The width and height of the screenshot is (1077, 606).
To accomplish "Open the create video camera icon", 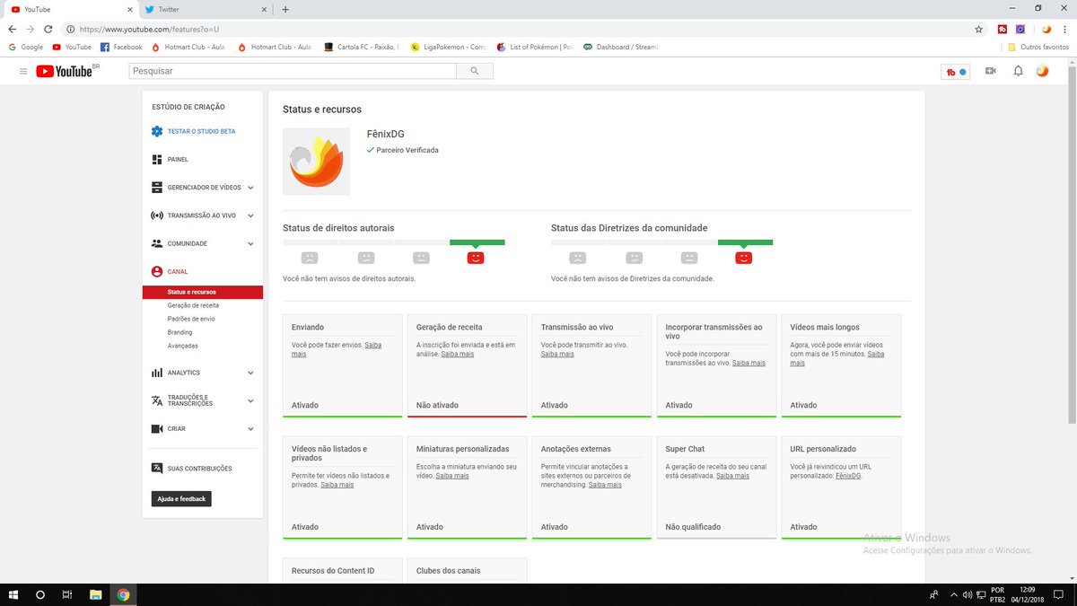I will coord(991,71).
